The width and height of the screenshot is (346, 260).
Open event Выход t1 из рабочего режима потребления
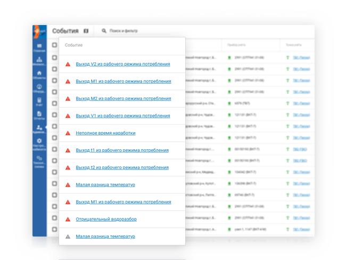click(122, 150)
